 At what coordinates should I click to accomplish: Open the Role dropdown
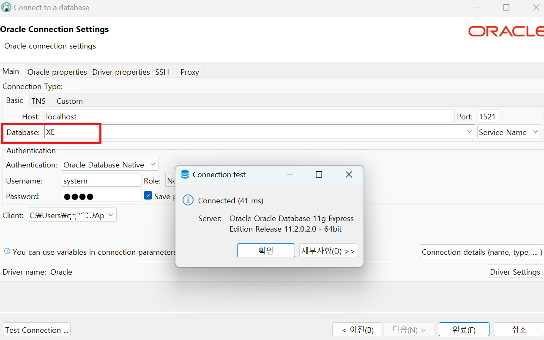(x=170, y=181)
